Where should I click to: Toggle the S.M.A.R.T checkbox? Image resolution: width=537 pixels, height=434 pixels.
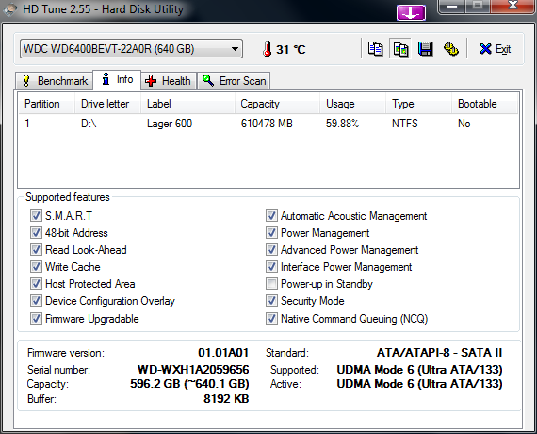(36, 216)
